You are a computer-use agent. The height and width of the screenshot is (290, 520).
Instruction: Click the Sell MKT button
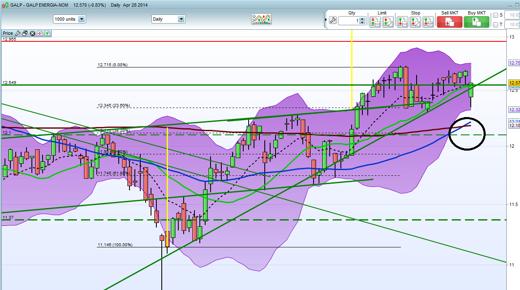[449, 22]
